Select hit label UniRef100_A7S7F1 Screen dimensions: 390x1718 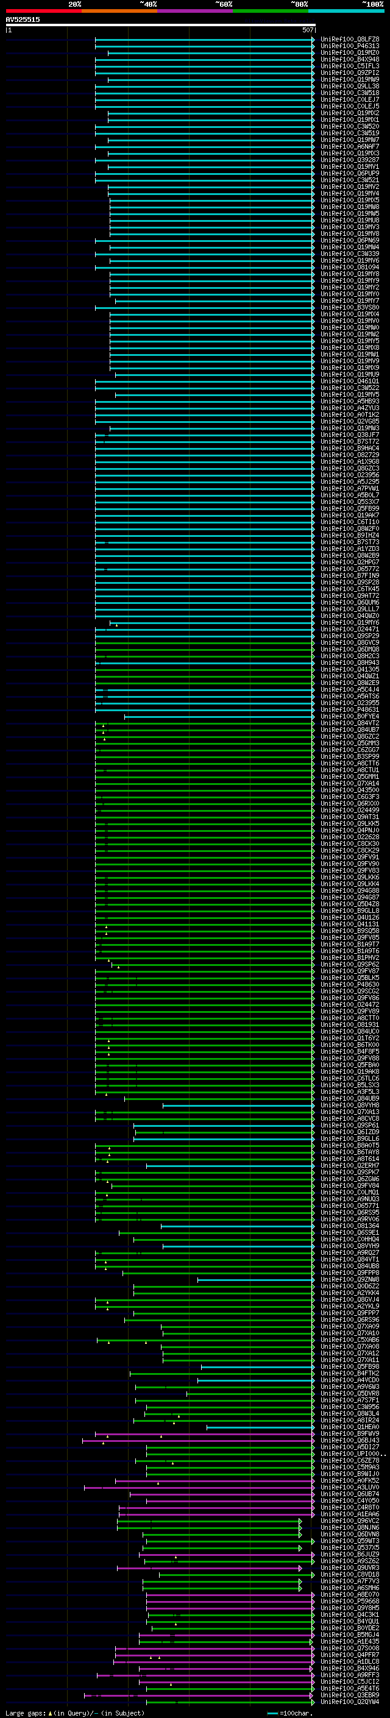click(350, 1400)
